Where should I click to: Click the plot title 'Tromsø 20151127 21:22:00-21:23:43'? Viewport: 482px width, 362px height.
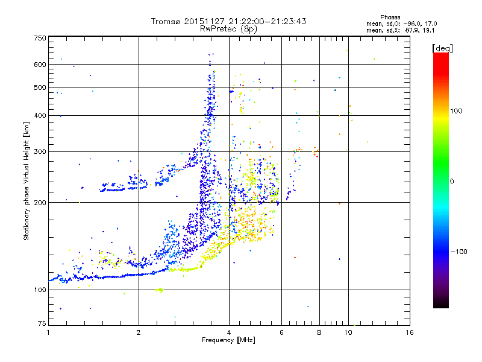[x=228, y=21]
